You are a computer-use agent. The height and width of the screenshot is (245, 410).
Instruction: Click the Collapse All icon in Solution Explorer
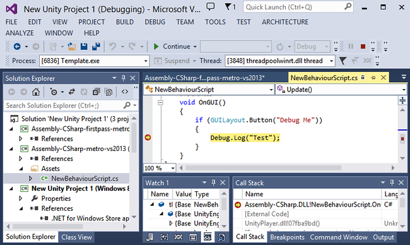point(97,92)
